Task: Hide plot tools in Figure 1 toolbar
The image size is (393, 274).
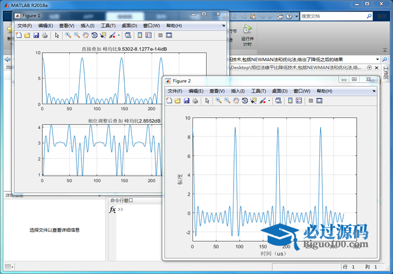Action: 160,35
